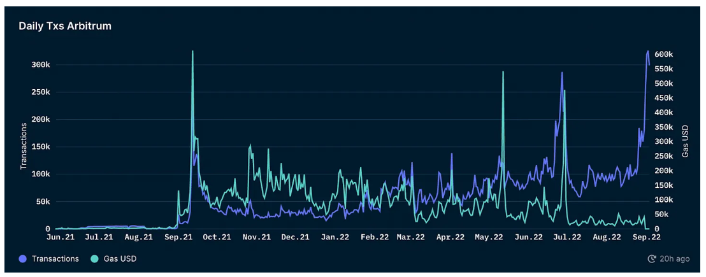Click the 'Oct.21' x-axis label
Image resolution: width=706 pixels, height=277 pixels.
pyautogui.click(x=217, y=237)
